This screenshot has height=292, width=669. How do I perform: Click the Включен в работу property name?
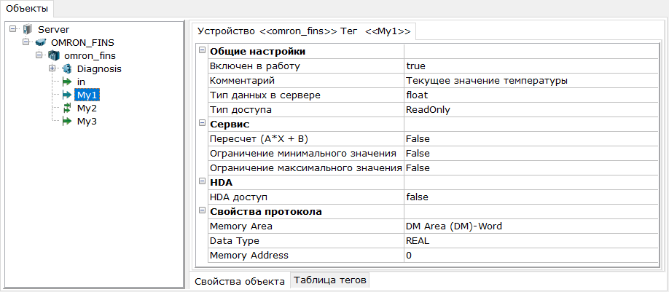(255, 66)
